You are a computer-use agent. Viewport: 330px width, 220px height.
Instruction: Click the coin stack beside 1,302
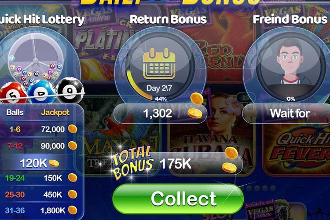196,105
